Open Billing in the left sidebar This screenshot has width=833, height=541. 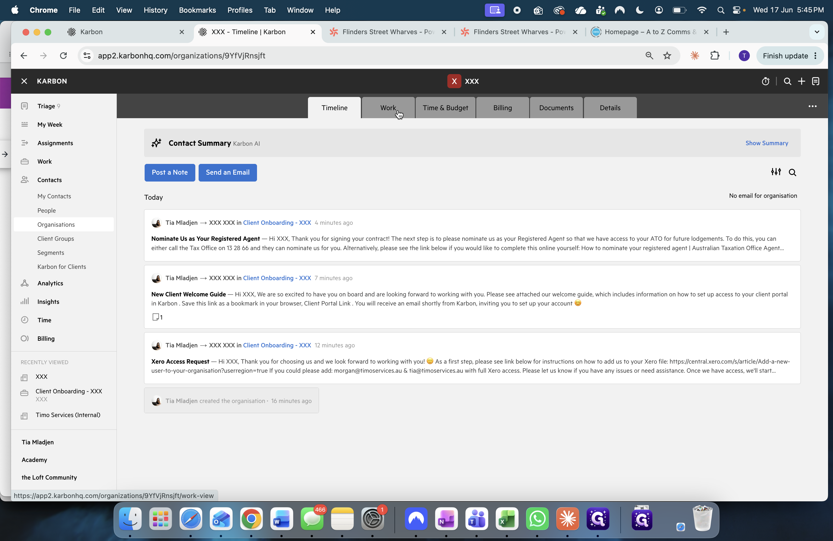[46, 338]
